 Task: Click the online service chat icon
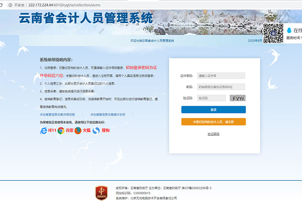tap(289, 30)
